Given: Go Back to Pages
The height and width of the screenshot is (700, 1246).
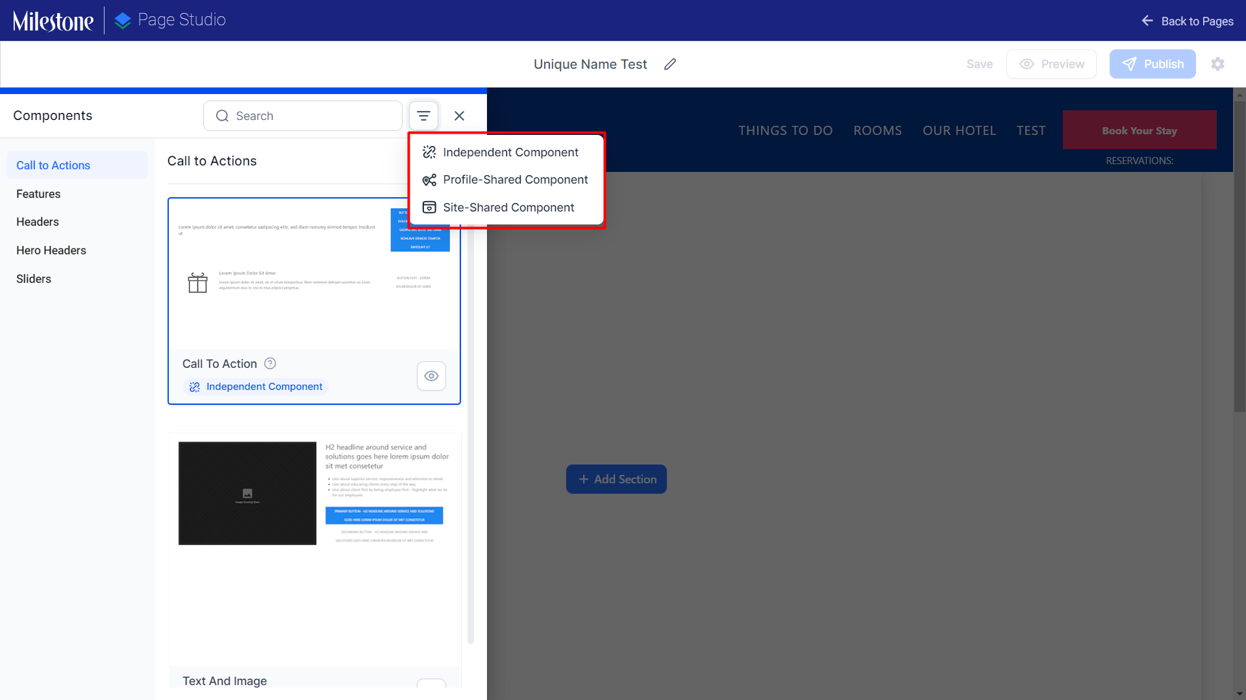Looking at the screenshot, I should pos(1188,21).
